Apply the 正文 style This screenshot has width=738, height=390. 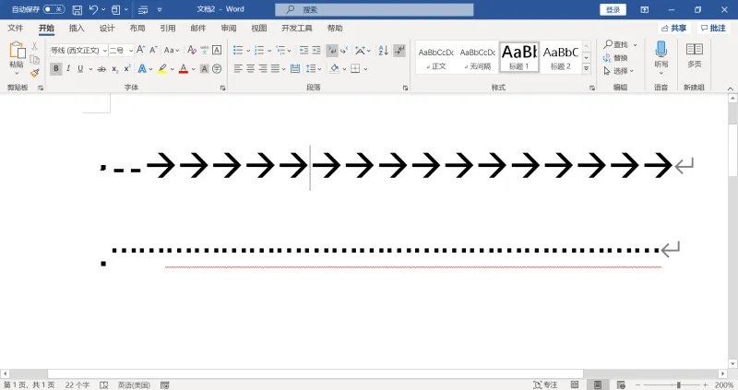pos(435,57)
